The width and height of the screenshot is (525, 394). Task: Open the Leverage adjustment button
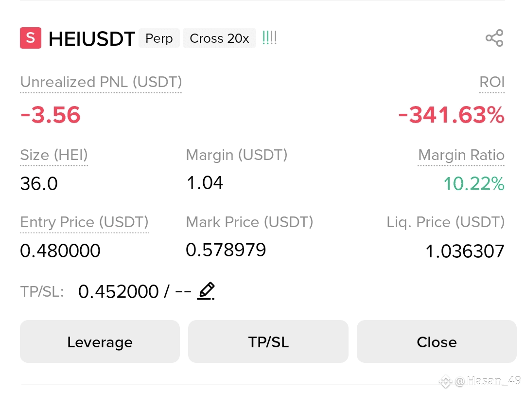pyautogui.click(x=100, y=341)
